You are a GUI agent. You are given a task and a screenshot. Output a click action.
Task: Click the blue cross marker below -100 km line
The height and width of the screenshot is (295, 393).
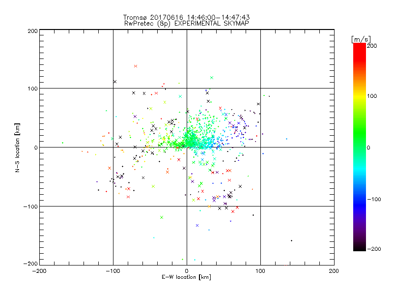coord(197,226)
